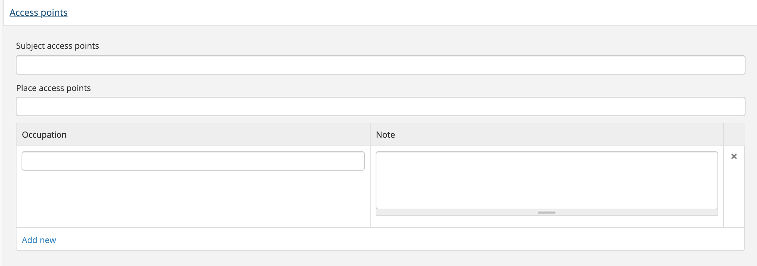The width and height of the screenshot is (757, 266).
Task: Click the blank header cell above the X
Action: [x=734, y=135]
